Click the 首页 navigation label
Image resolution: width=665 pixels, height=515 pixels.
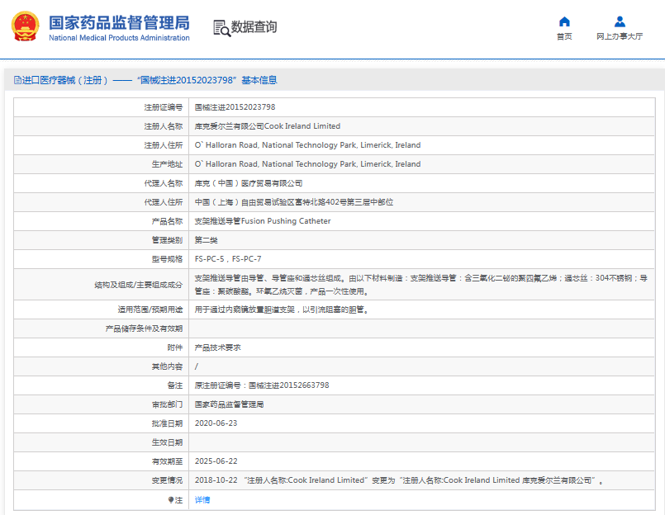tap(564, 36)
